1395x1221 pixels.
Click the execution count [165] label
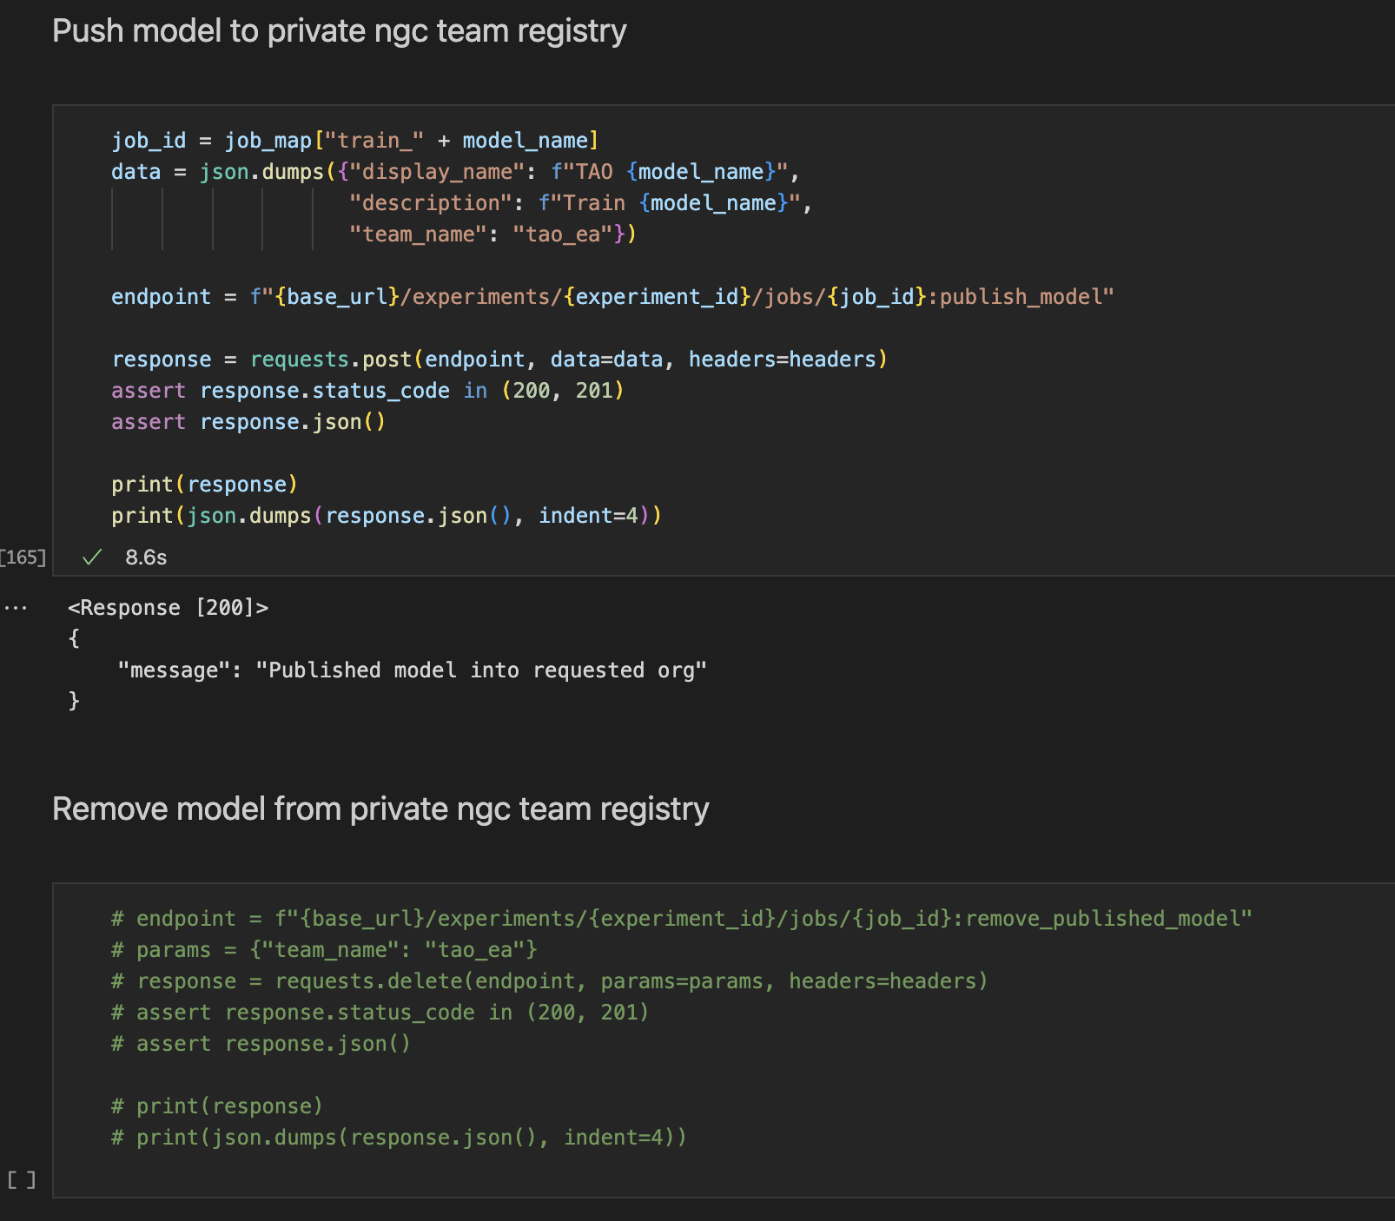coord(23,558)
